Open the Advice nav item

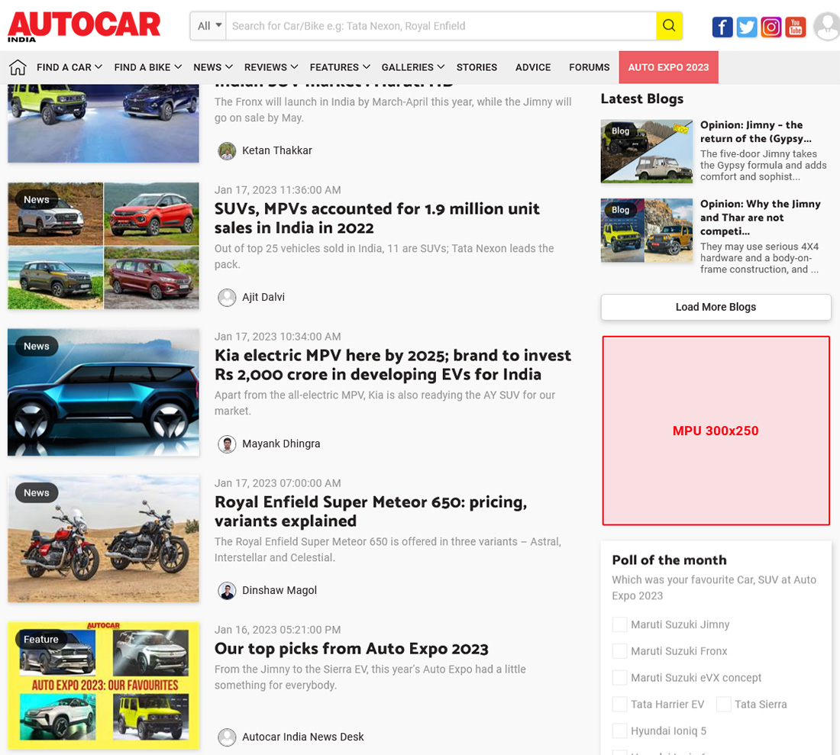tap(533, 67)
